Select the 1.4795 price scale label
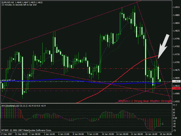Image resolution: width=181 pixels, height=136 pixels. [x=176, y=39]
